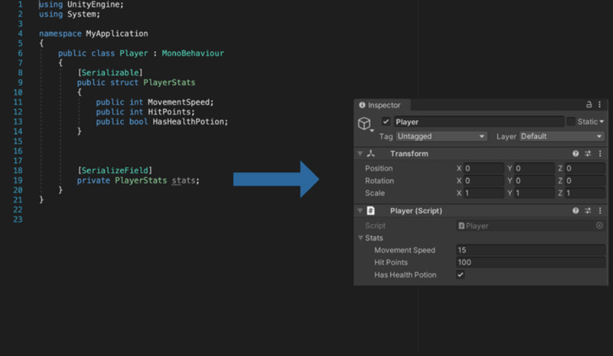Enable the Static checkbox
The height and width of the screenshot is (356, 613).
tap(571, 121)
